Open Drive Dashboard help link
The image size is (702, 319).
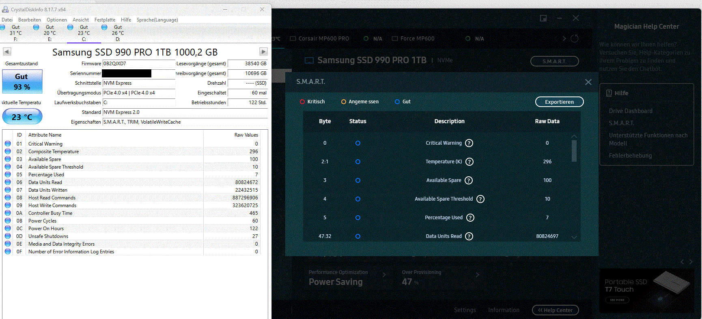[631, 111]
